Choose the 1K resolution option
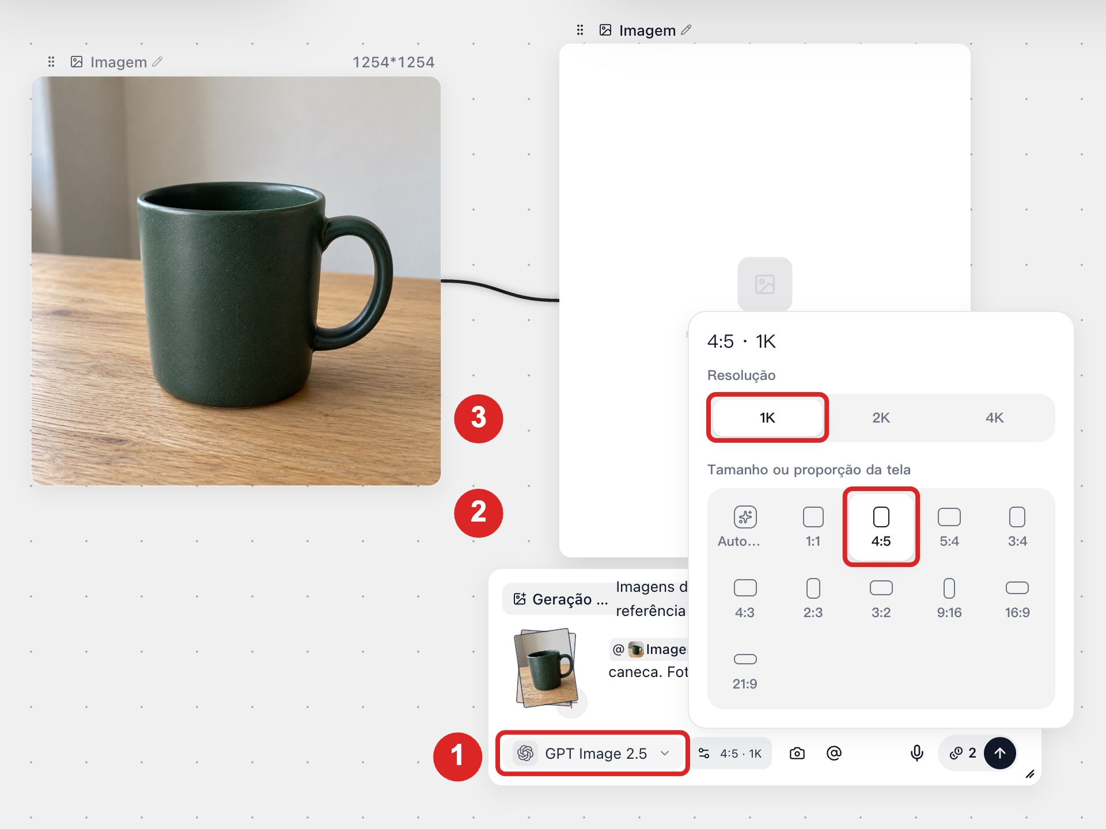Screen dimensions: 1106x829 click(767, 418)
